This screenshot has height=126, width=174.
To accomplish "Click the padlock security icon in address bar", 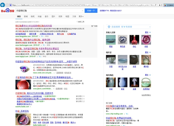I will click(x=160, y=5).
